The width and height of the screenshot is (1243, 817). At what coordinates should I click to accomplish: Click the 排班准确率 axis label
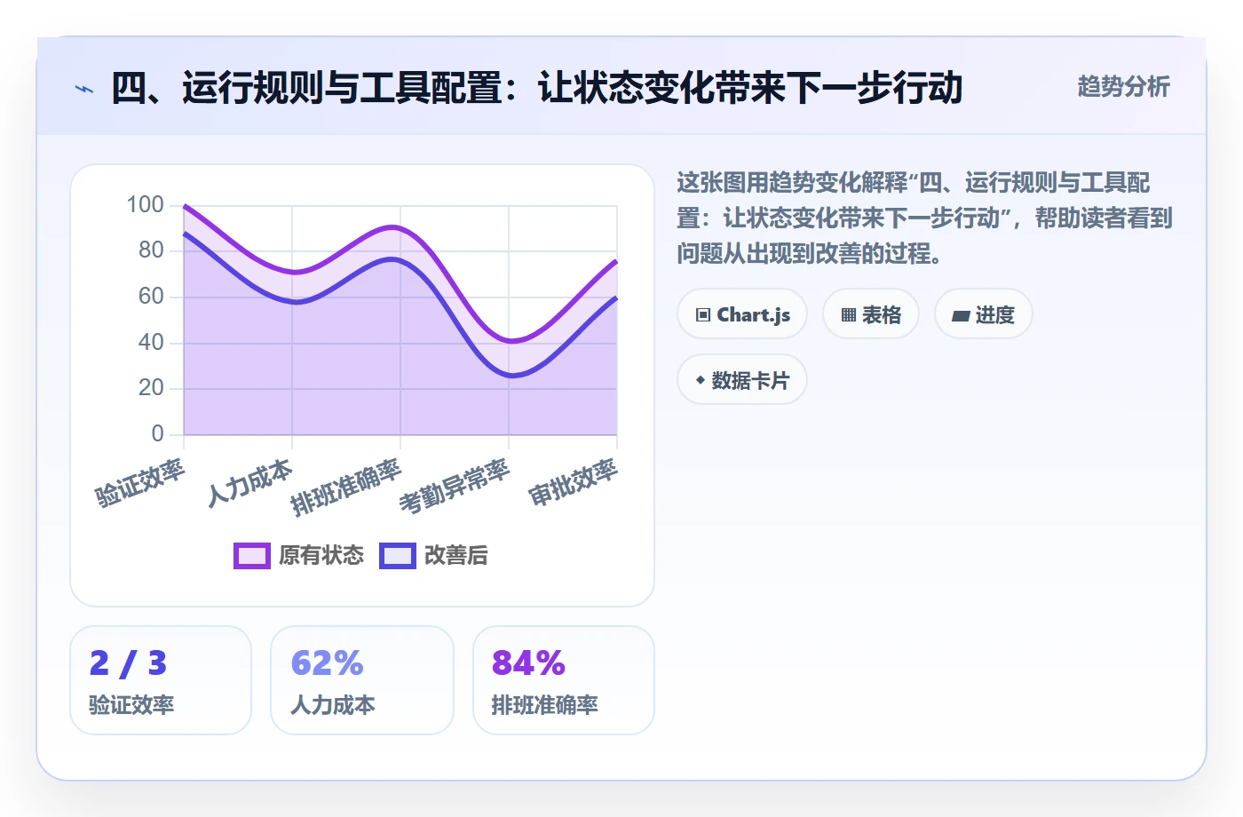(346, 488)
